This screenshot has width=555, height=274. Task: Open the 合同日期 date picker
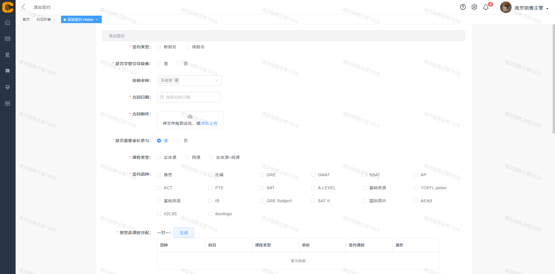point(188,97)
